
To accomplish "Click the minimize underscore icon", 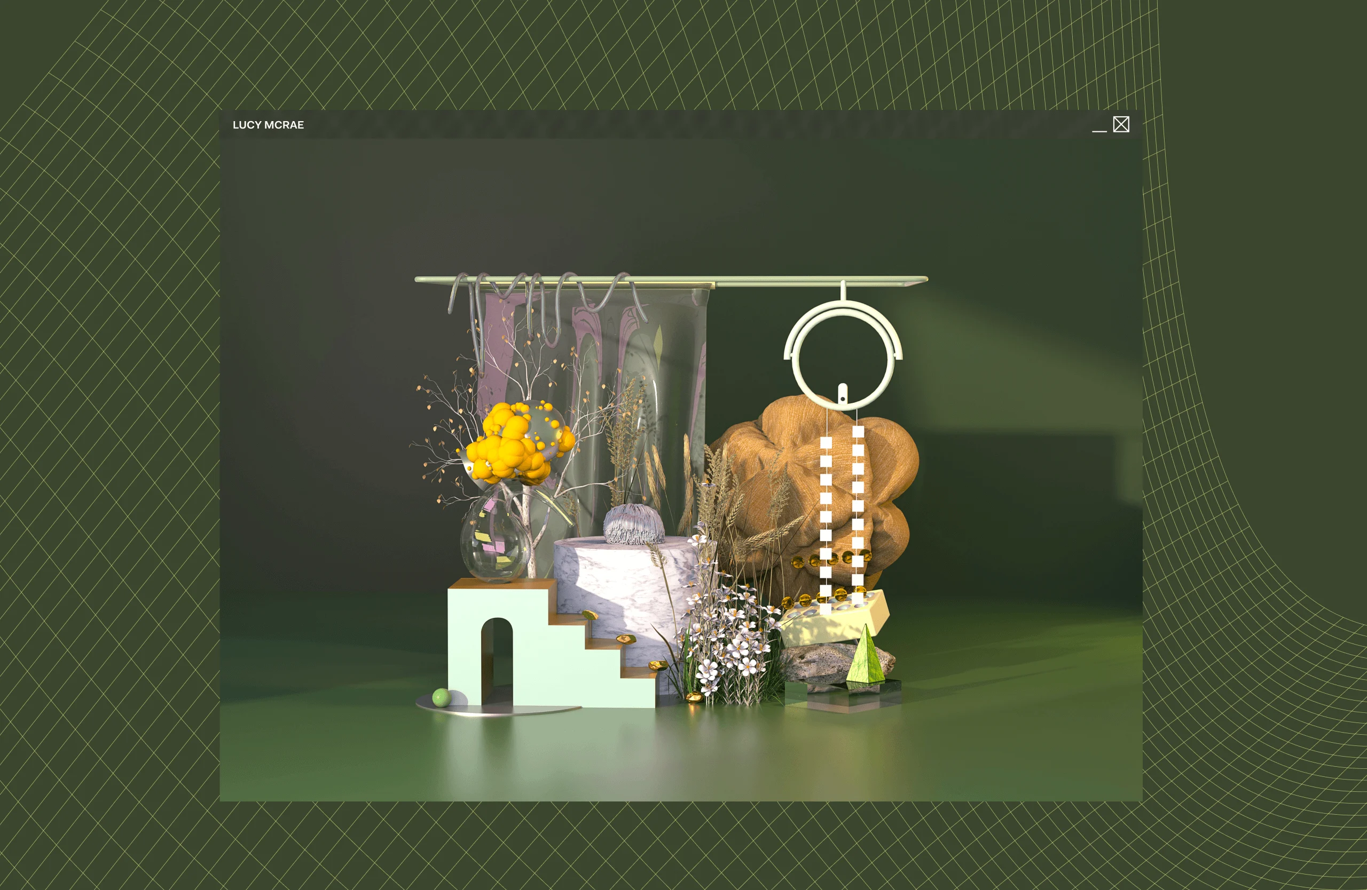I will tap(1099, 130).
